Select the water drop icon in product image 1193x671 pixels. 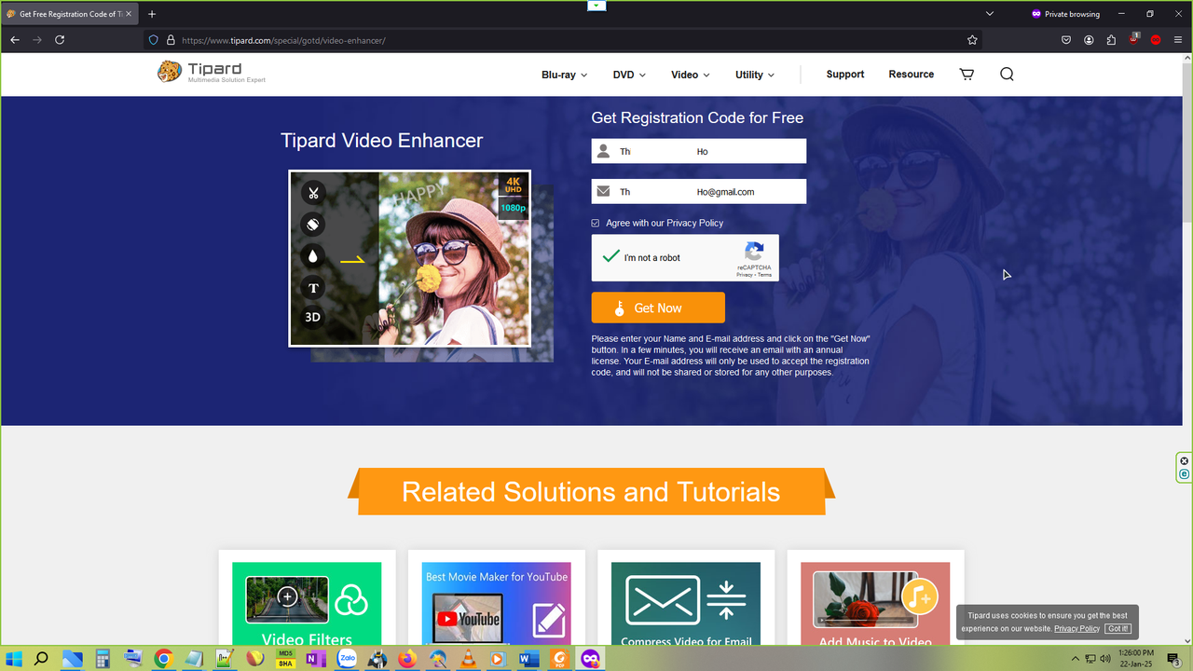(313, 256)
